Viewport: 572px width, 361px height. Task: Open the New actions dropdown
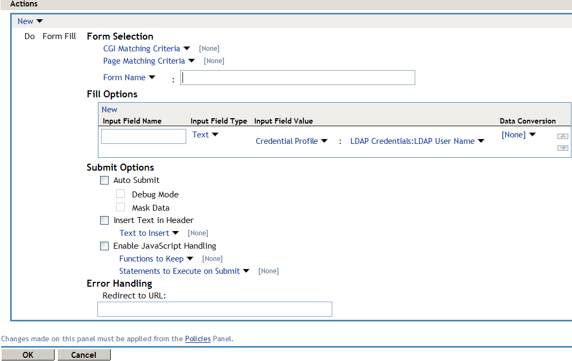(x=30, y=21)
